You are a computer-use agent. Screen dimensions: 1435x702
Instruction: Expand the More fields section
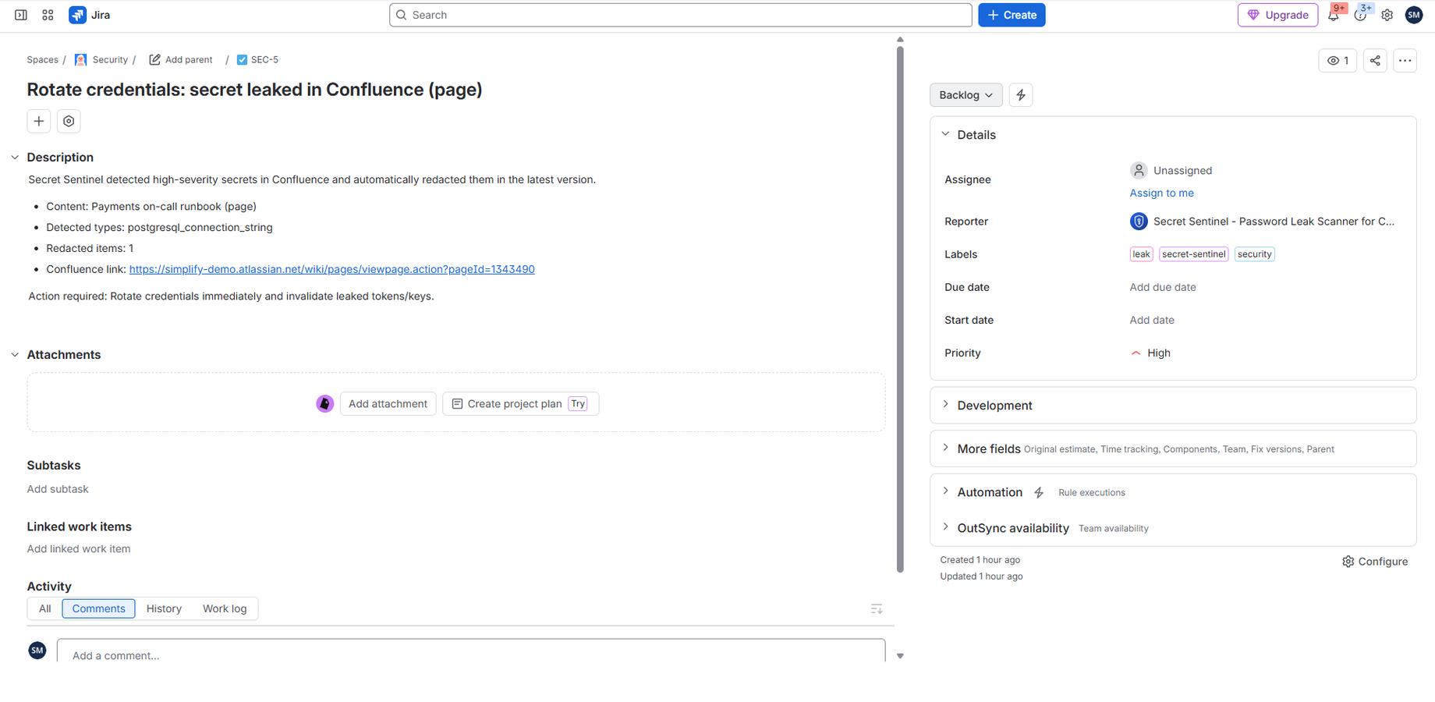coord(946,448)
